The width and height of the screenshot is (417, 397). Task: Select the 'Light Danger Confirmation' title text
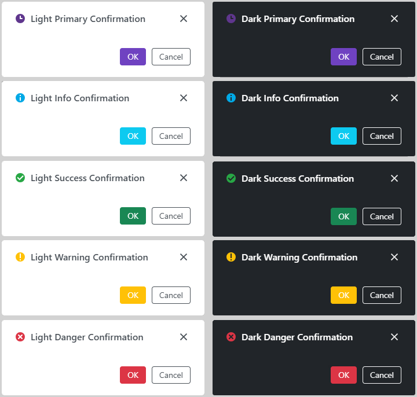[x=87, y=337]
